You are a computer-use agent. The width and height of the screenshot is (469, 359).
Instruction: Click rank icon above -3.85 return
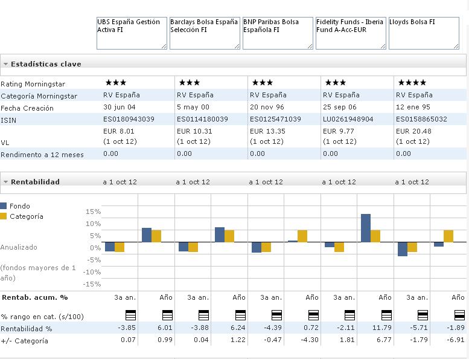(x=130, y=315)
